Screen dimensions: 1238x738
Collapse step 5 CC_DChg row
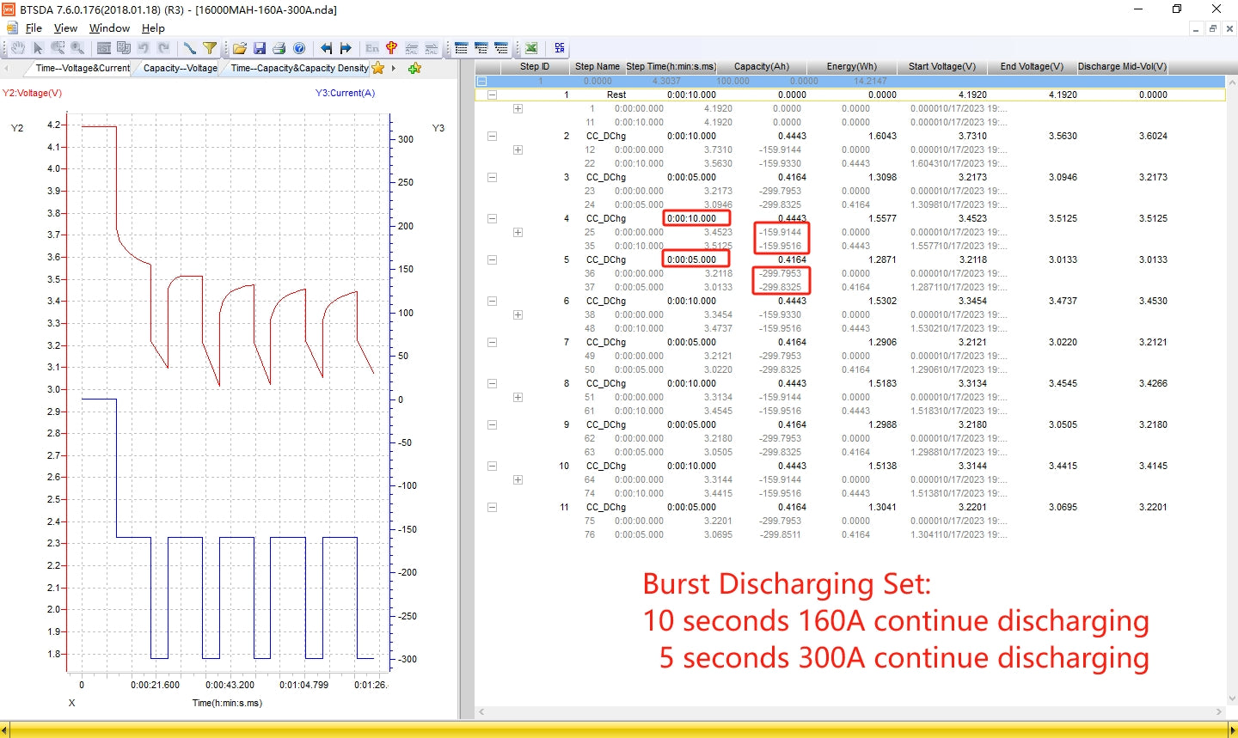tap(492, 259)
